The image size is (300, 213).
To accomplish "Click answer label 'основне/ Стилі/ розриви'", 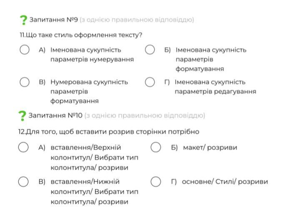I will click(x=225, y=182).
